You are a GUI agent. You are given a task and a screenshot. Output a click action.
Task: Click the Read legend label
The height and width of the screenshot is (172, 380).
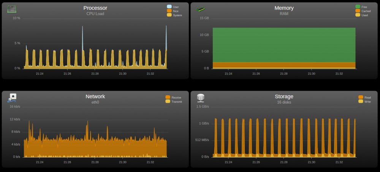[367, 98]
